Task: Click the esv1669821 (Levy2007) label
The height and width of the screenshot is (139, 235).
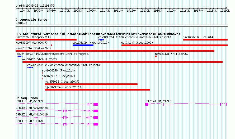Action: pyautogui.click(x=58, y=76)
